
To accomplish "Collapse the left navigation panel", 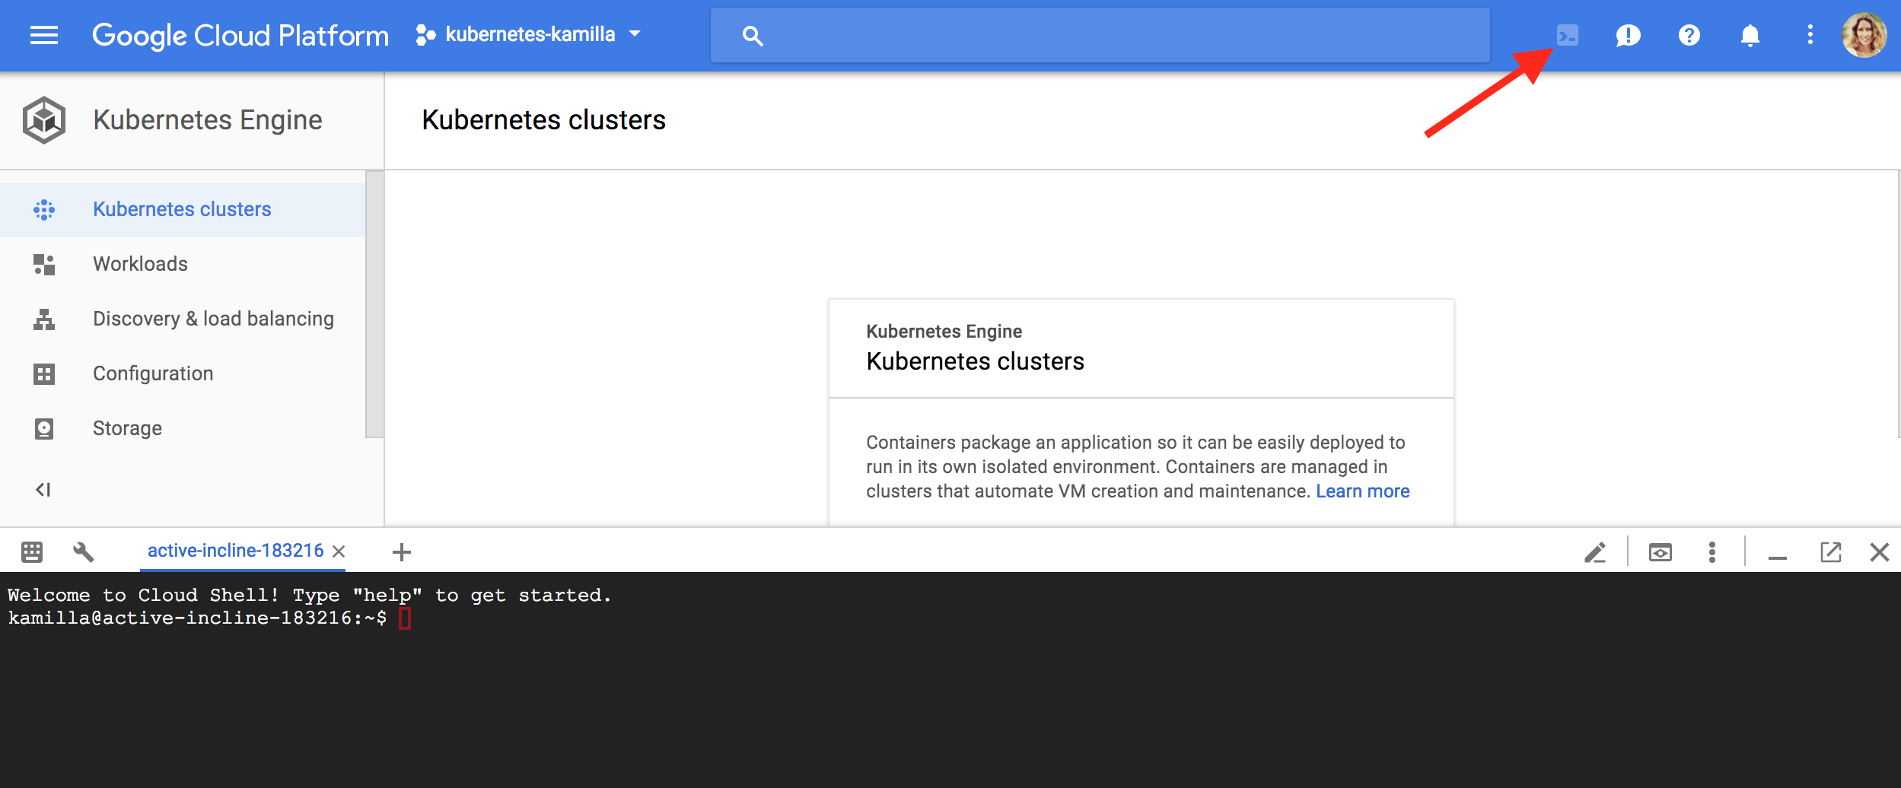I will [x=43, y=489].
